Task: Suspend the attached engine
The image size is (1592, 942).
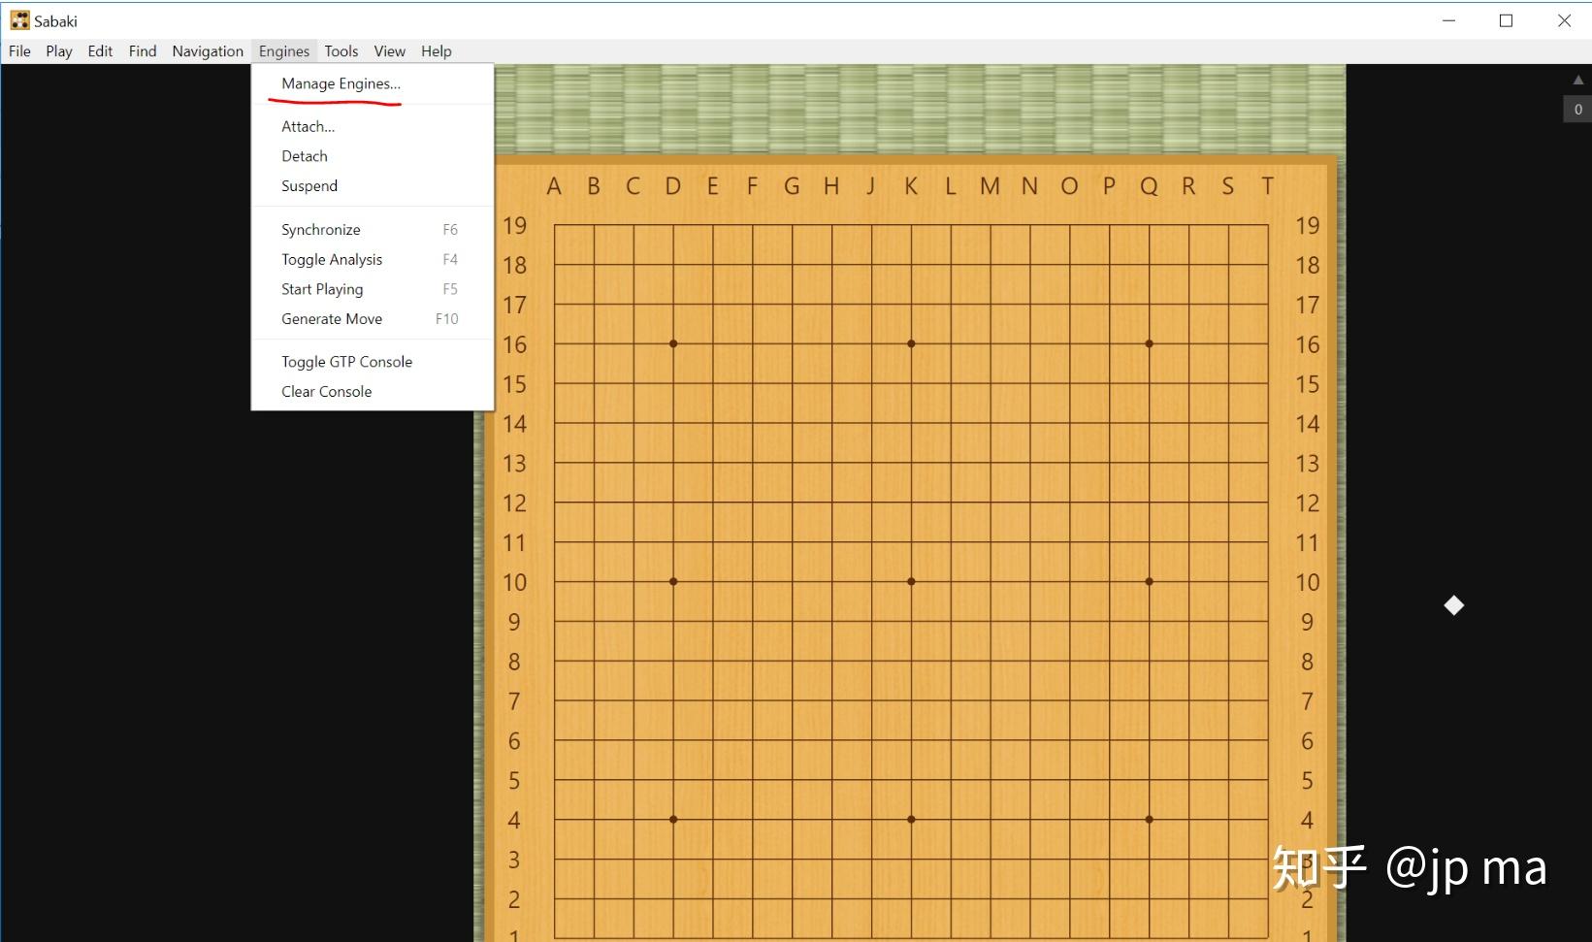Action: tap(309, 185)
